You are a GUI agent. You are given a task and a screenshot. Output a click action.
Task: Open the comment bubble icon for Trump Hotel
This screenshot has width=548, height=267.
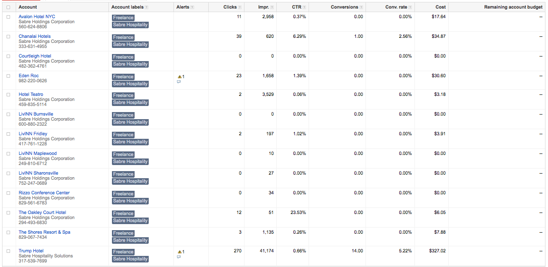(179, 257)
